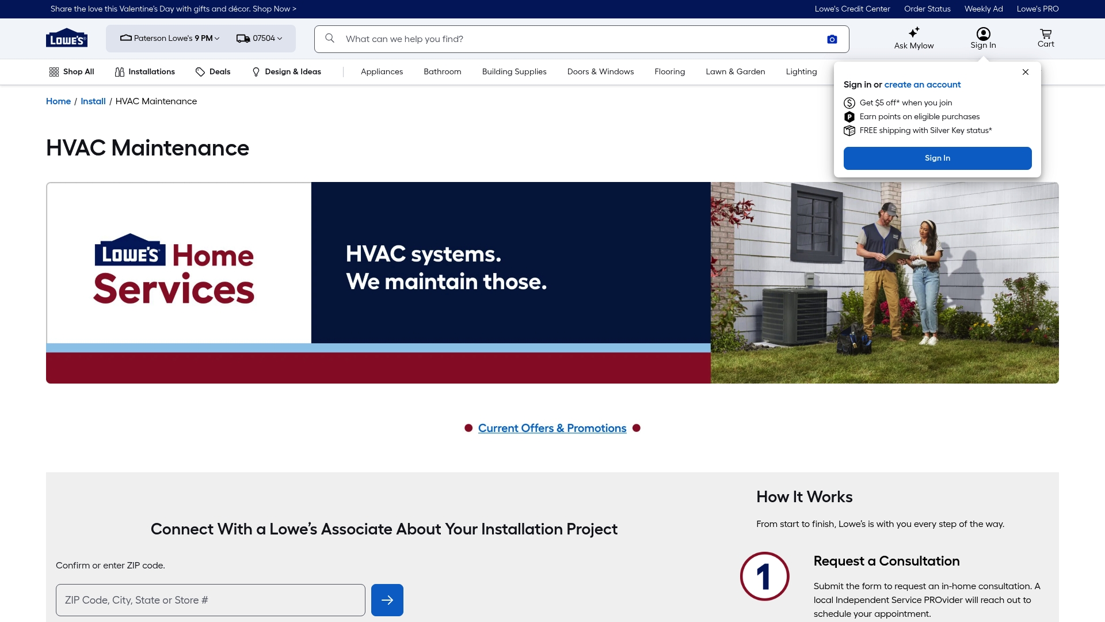
Task: Click the Valentine's Day Shop Now banner
Action: tap(173, 9)
